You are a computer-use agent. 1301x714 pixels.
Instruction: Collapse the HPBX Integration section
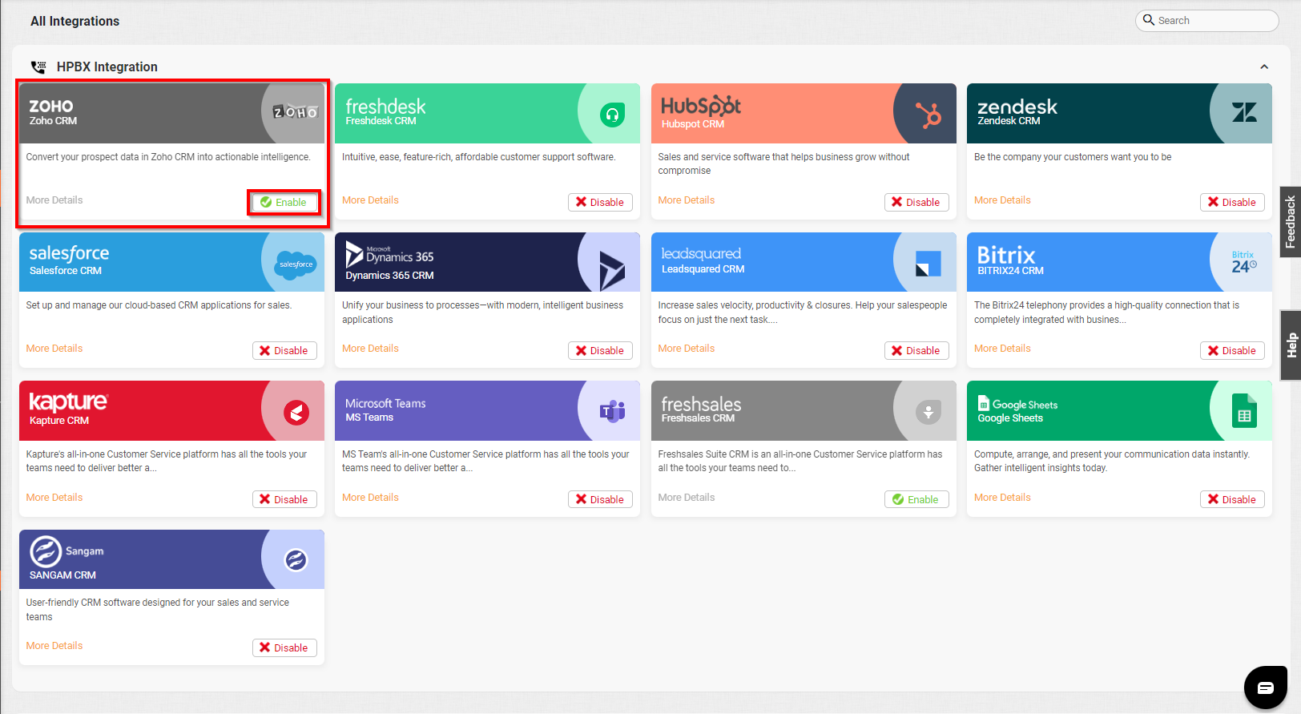(x=1264, y=67)
